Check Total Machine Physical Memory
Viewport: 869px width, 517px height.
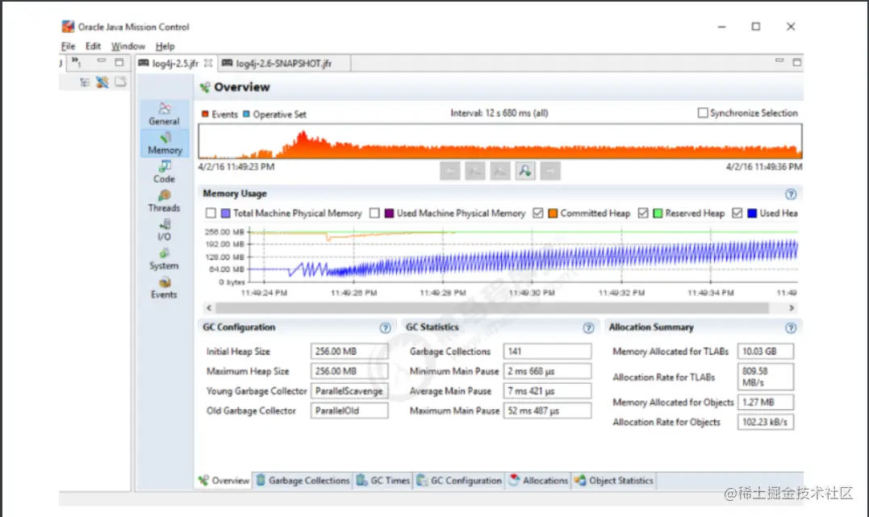coord(211,214)
